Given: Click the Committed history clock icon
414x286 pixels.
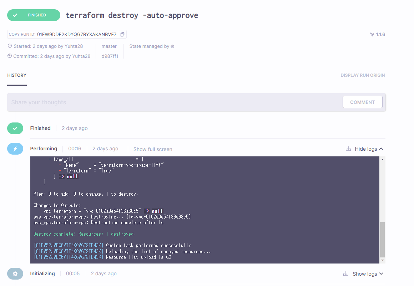Looking at the screenshot, I should (10, 56).
